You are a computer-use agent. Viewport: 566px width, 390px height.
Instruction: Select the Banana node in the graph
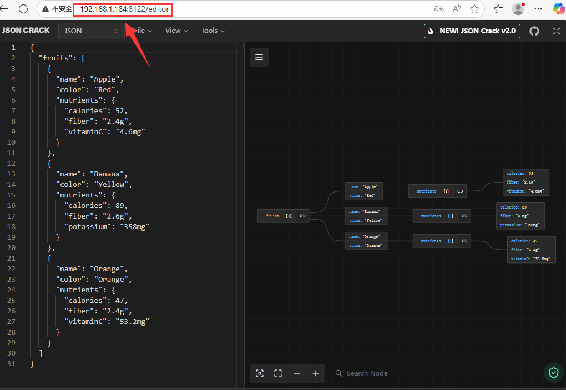[366, 216]
